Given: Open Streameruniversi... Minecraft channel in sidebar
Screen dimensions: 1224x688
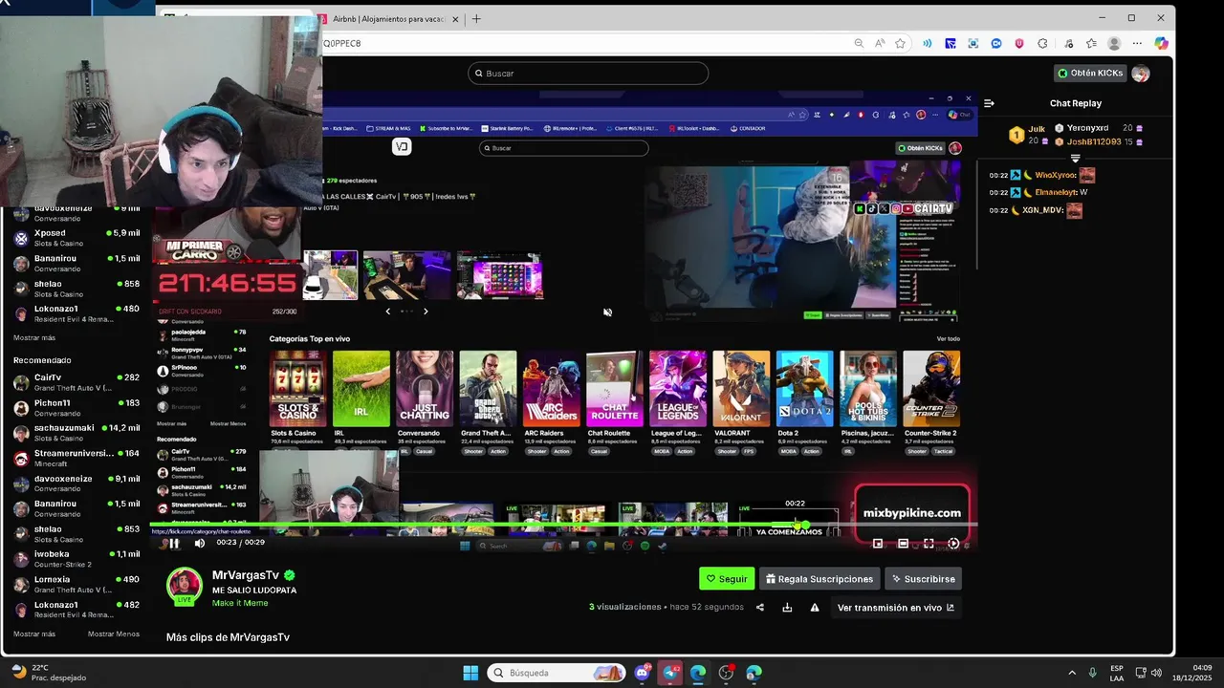Looking at the screenshot, I should click(x=76, y=458).
